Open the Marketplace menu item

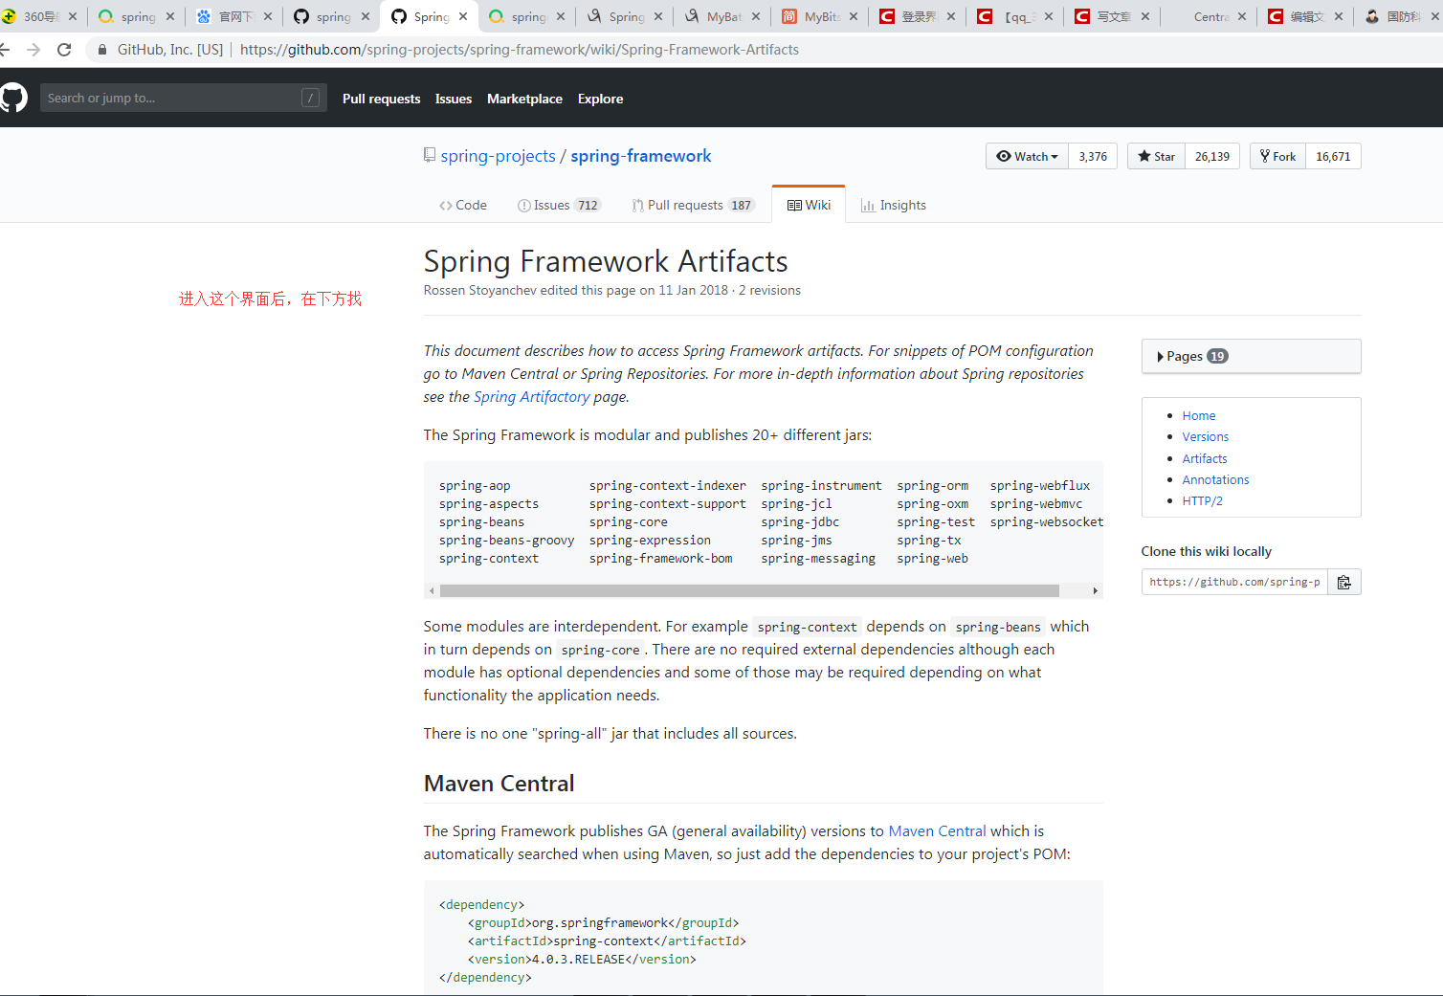click(x=524, y=99)
